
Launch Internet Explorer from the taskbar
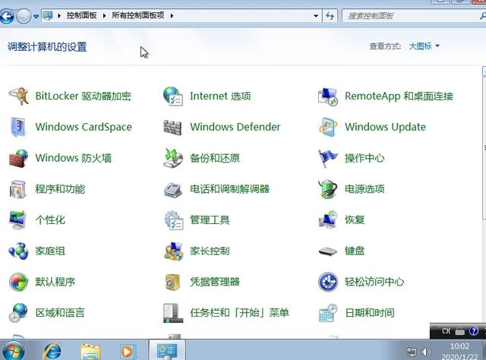coord(52,351)
